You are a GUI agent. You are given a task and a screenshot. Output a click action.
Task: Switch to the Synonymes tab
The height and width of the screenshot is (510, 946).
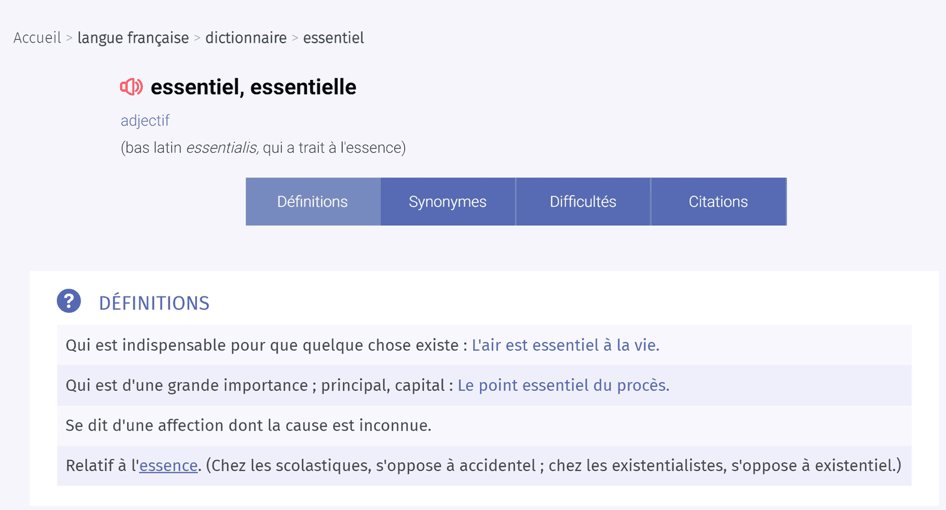pos(448,202)
